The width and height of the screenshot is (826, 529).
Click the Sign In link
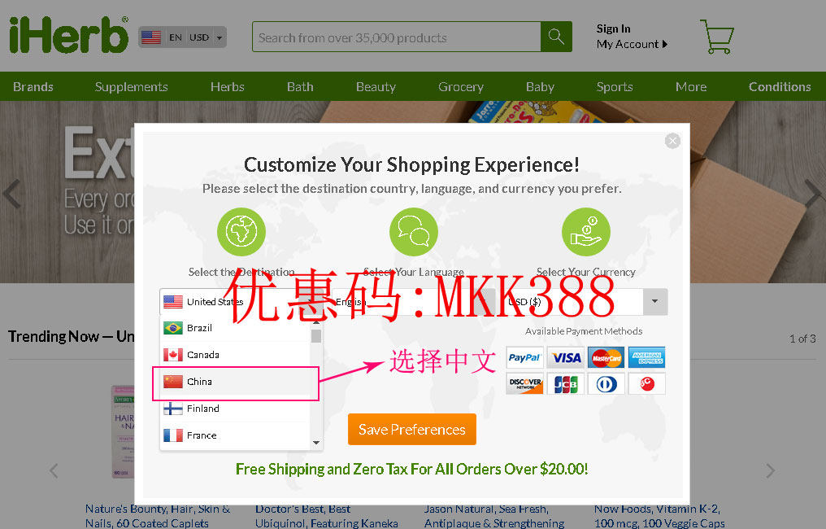[613, 28]
